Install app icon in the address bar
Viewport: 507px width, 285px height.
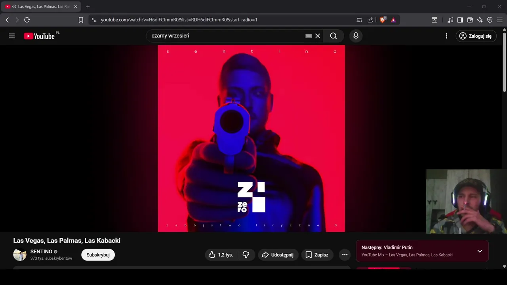pyautogui.click(x=359, y=20)
